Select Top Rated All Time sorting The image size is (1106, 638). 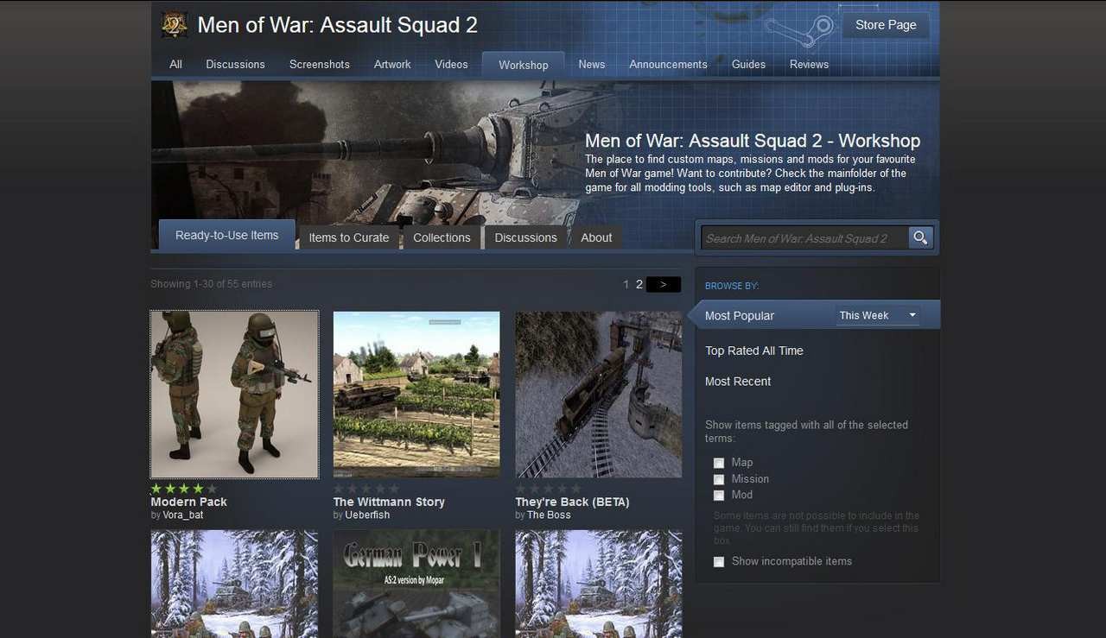click(753, 351)
